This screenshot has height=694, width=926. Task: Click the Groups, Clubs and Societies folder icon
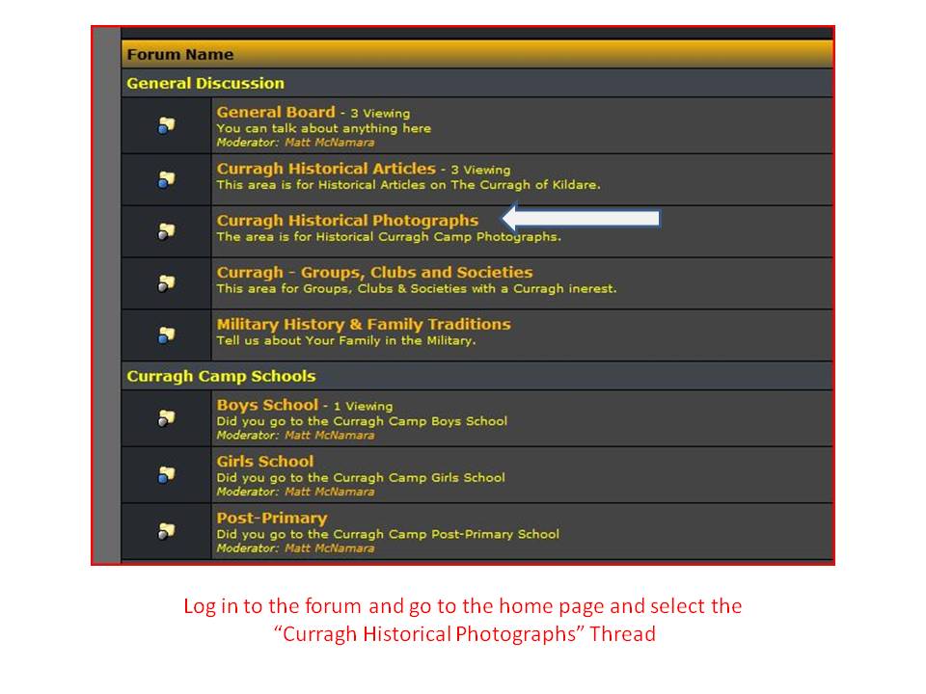167,283
